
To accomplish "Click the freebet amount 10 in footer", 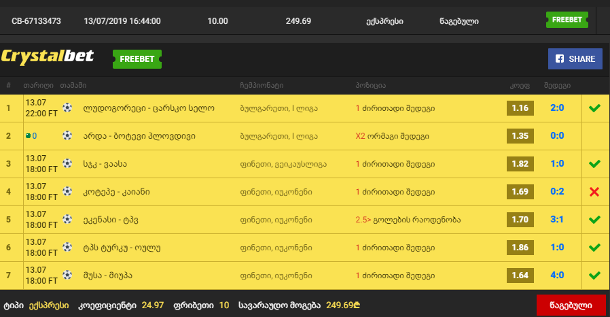I will (x=224, y=305).
